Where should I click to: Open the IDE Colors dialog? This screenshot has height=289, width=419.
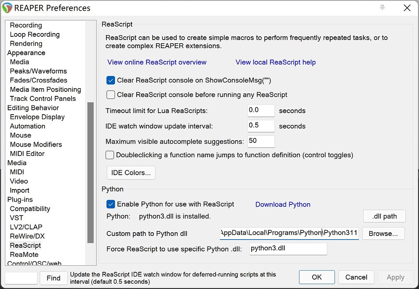click(131, 173)
